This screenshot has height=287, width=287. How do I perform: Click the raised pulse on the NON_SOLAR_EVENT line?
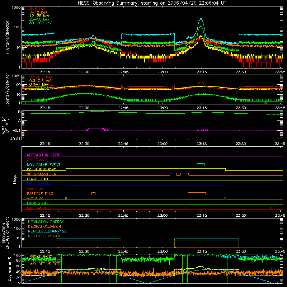click(x=201, y=164)
